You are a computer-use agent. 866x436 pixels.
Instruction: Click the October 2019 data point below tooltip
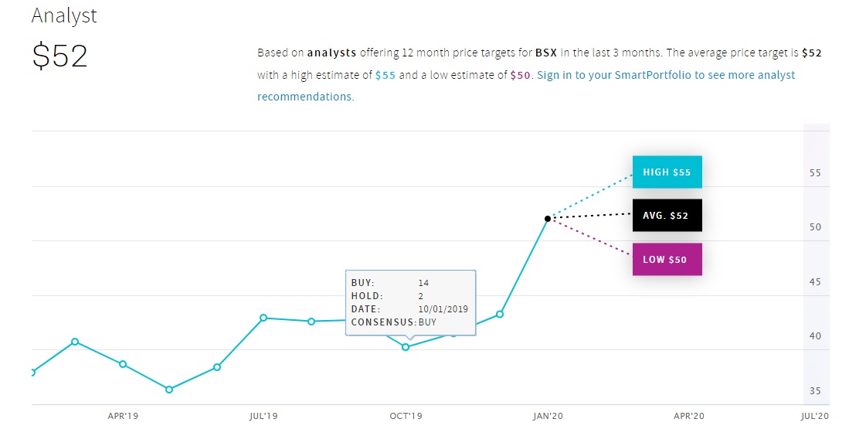[406, 347]
